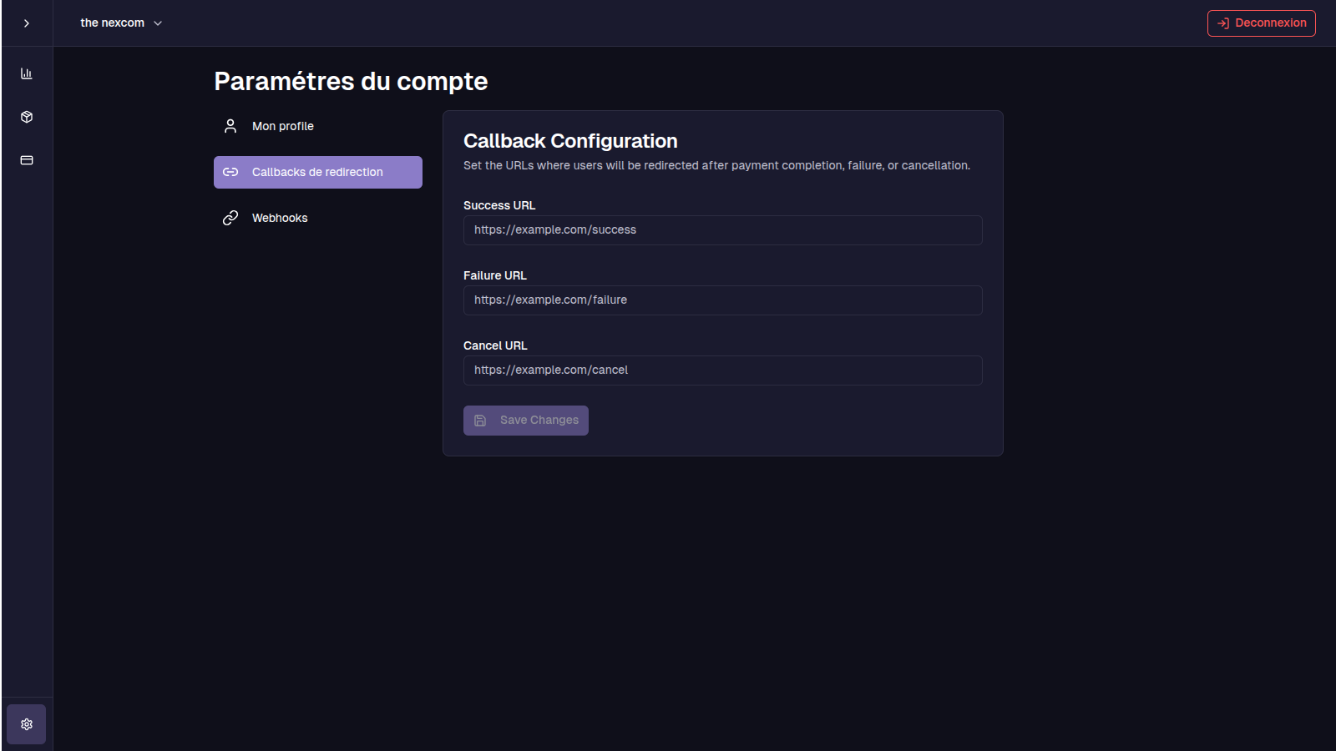1336x751 pixels.
Task: Select the Callbacks de redirection tab
Action: (x=317, y=172)
